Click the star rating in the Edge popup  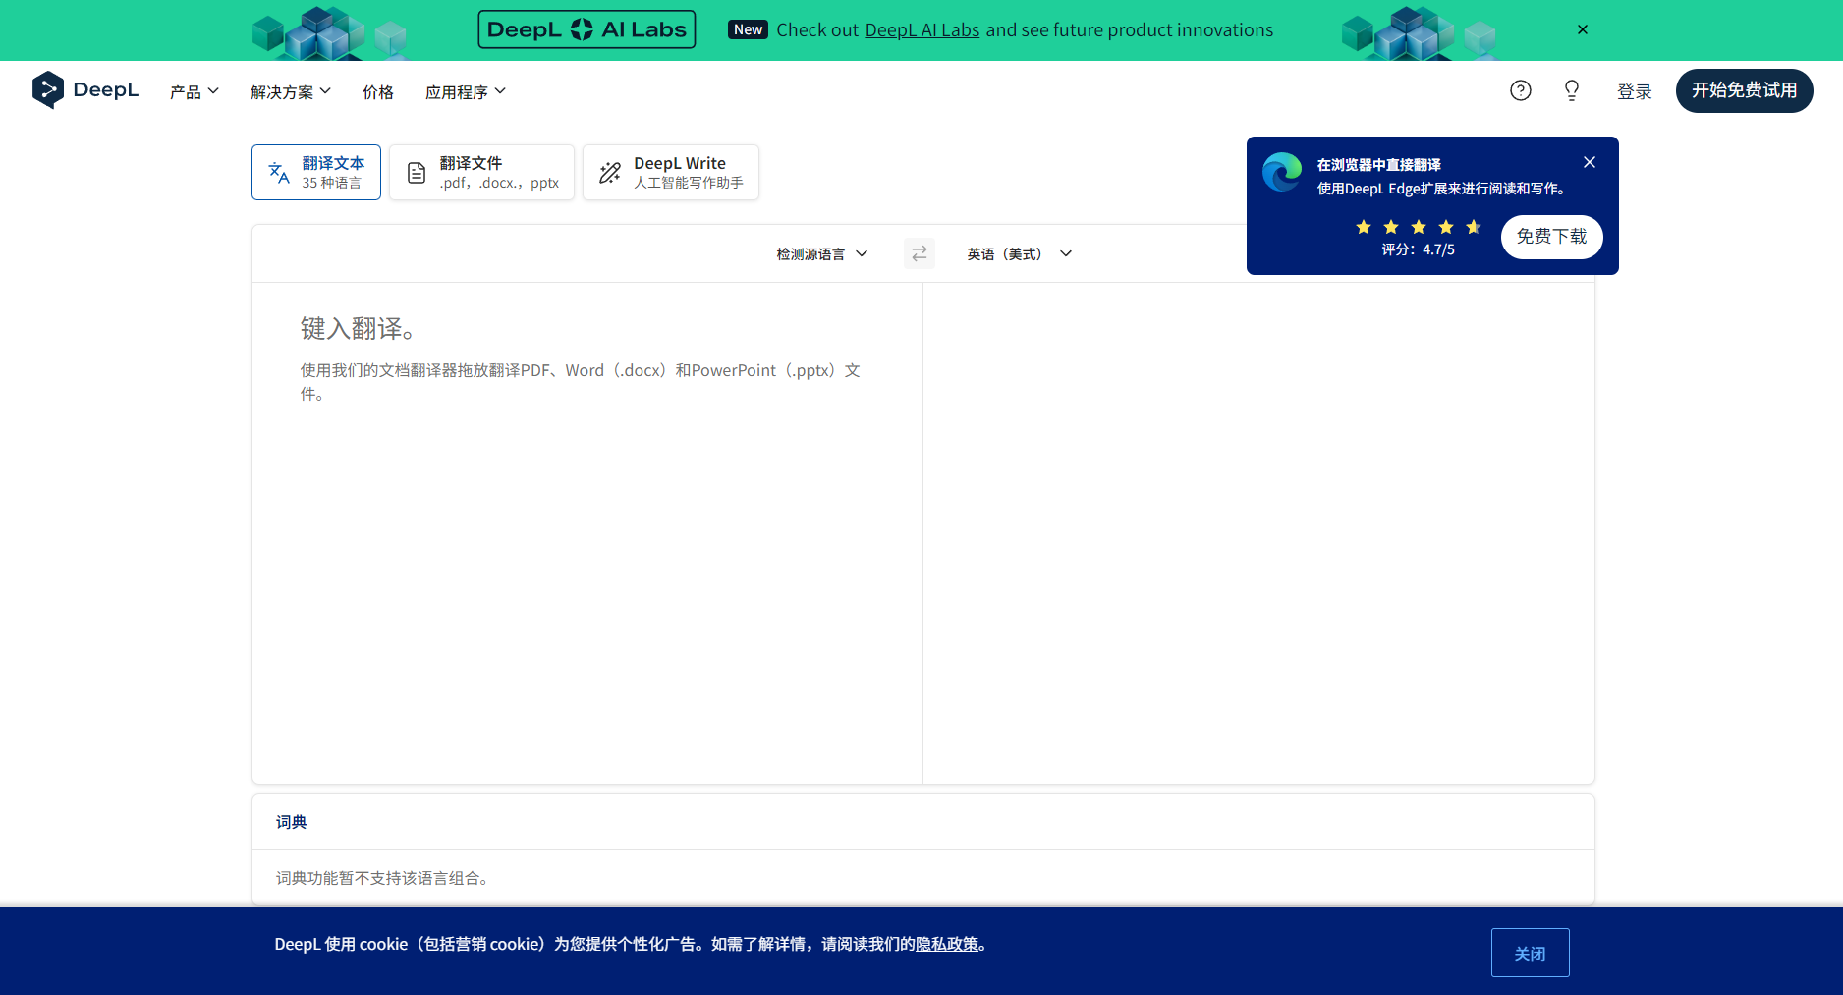click(1418, 227)
